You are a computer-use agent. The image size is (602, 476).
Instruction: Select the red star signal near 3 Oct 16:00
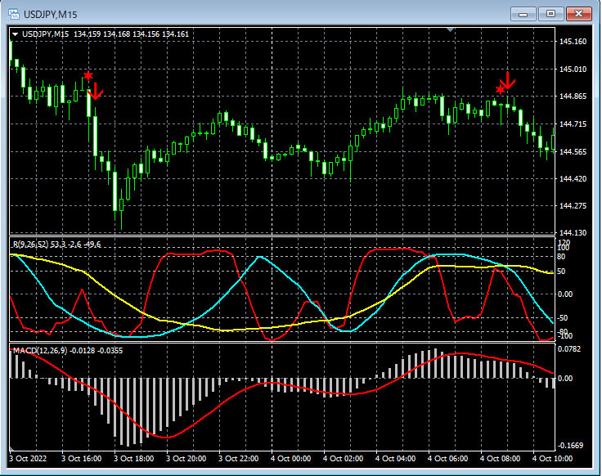[x=88, y=75]
